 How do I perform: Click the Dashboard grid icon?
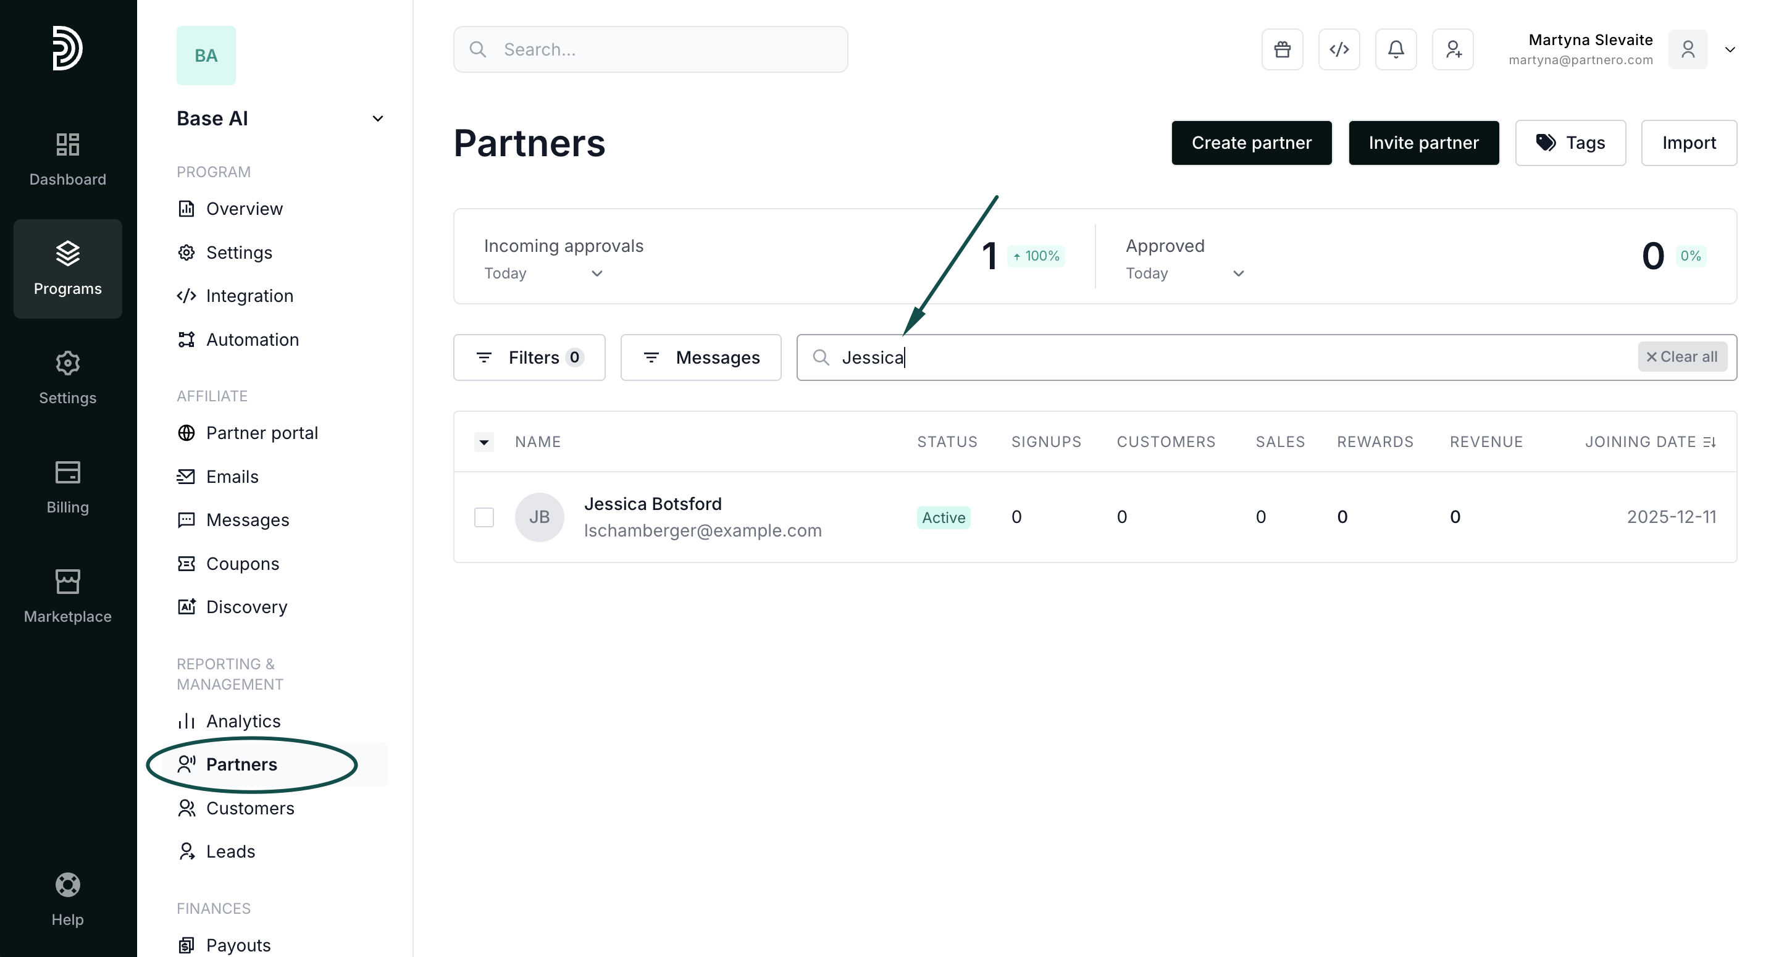pyautogui.click(x=67, y=144)
